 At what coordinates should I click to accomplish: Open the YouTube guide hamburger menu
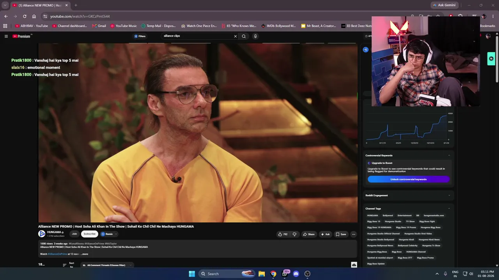click(6, 36)
